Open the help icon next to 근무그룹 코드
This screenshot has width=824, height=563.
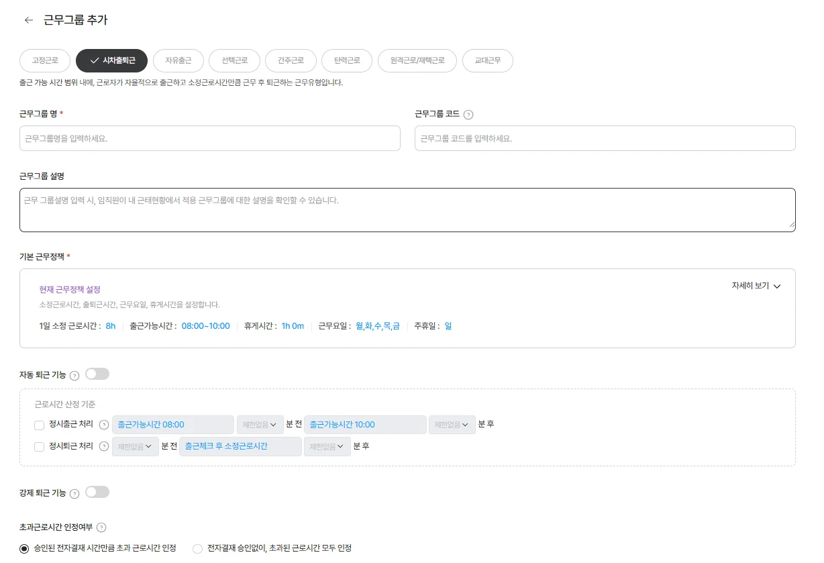(x=467, y=114)
